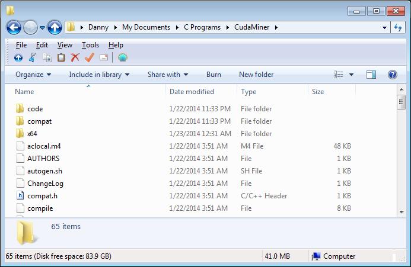Click the code folder icon

click(20, 108)
